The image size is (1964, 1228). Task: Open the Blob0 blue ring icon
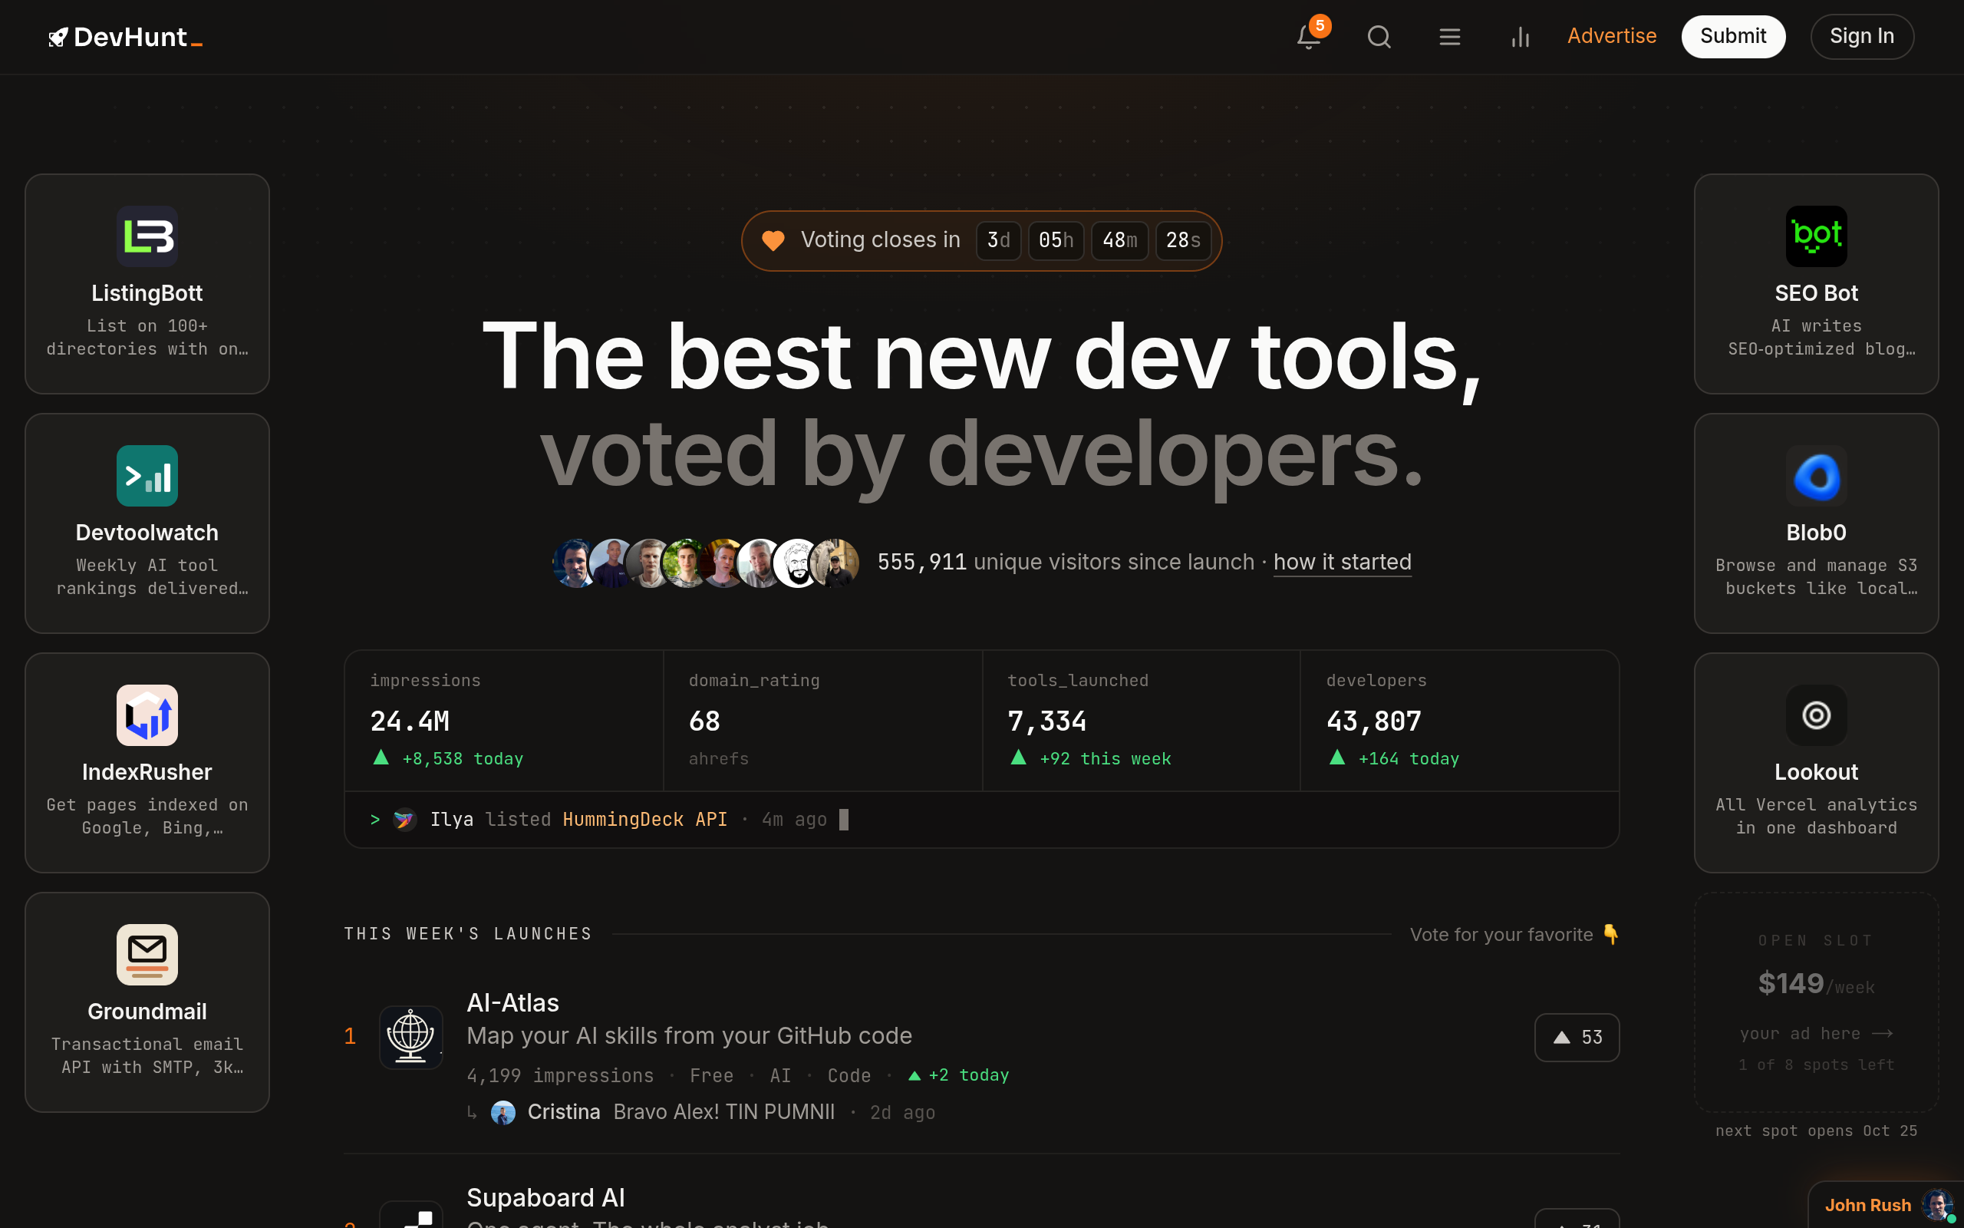tap(1816, 476)
